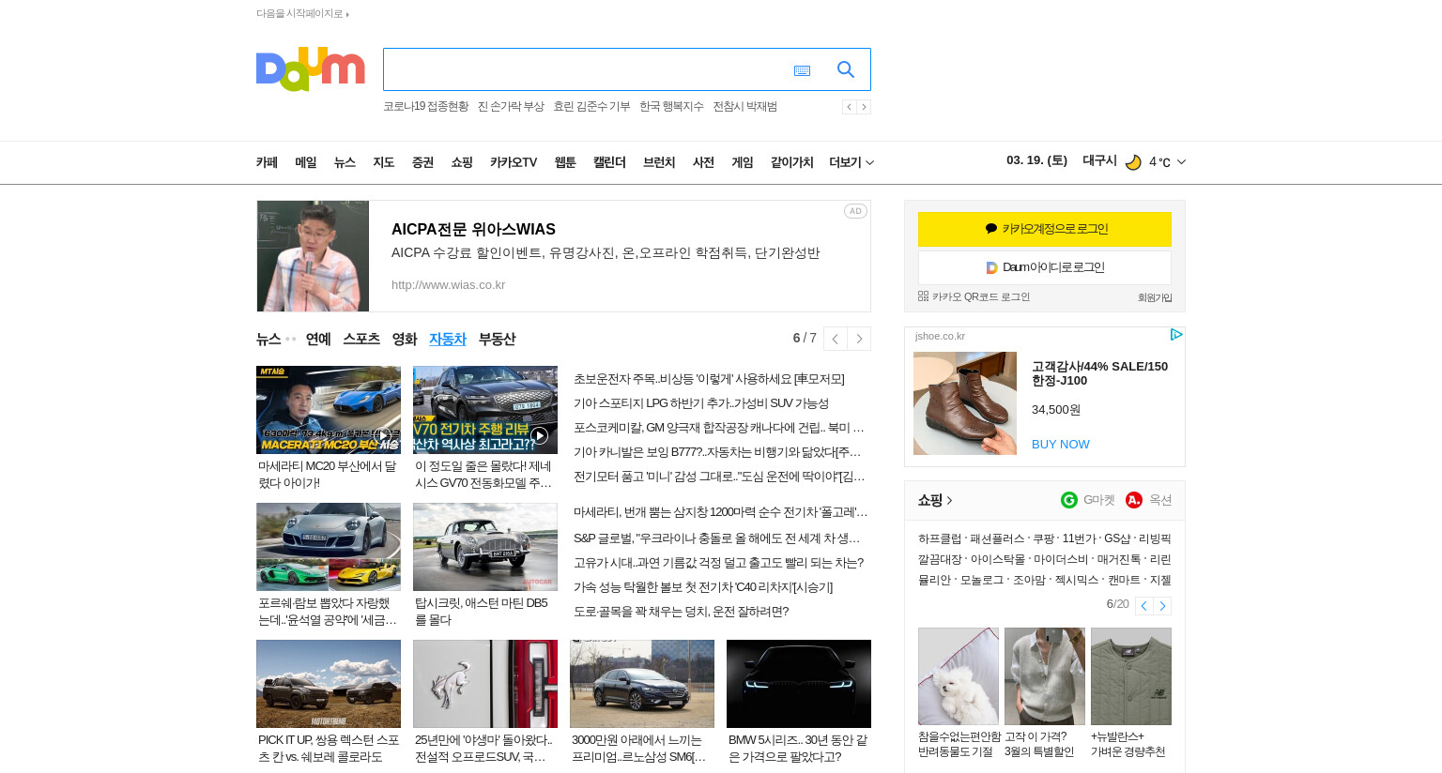Image resolution: width=1442 pixels, height=773 pixels.
Task: Click trending keyword 코로나19 접종현황
Action: 425,107
